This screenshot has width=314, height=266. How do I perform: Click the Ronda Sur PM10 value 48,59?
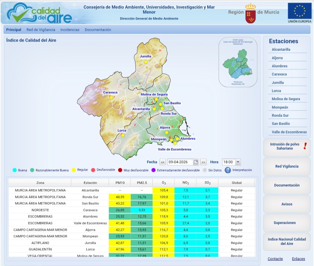[120, 197]
